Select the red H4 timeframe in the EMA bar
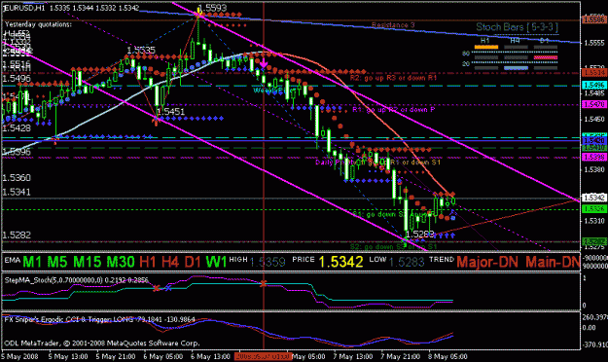Screen dimensions: 608x362 point(170,262)
